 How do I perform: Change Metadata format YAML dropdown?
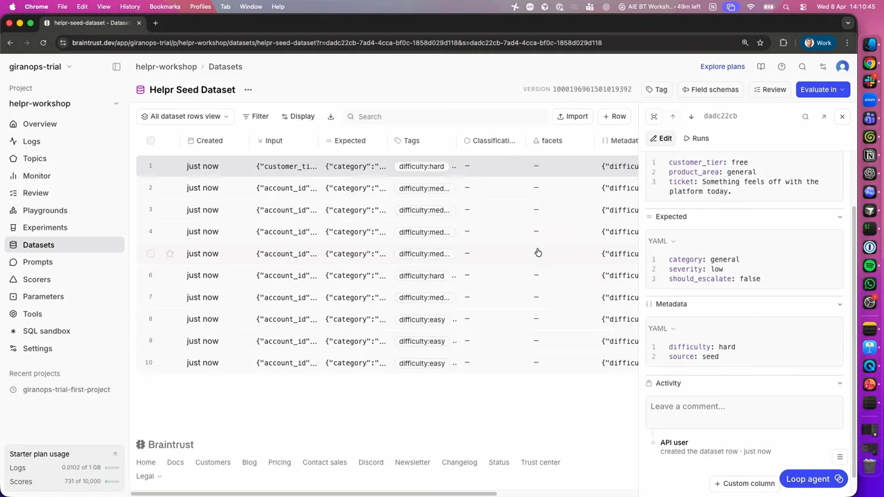[662, 329]
